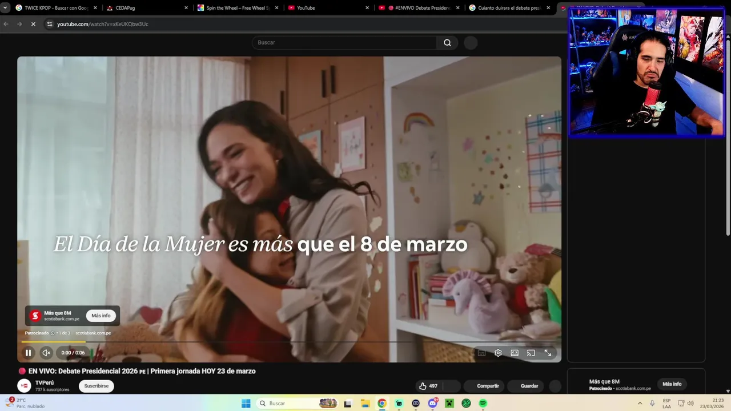Viewport: 731px width, 411px height.
Task: Click the YouTube Buscar search field
Action: point(344,43)
